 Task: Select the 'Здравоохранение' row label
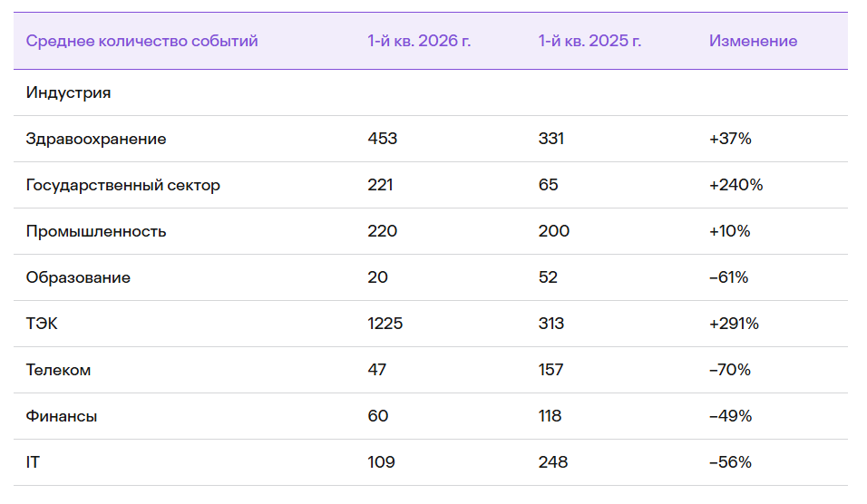click(95, 139)
